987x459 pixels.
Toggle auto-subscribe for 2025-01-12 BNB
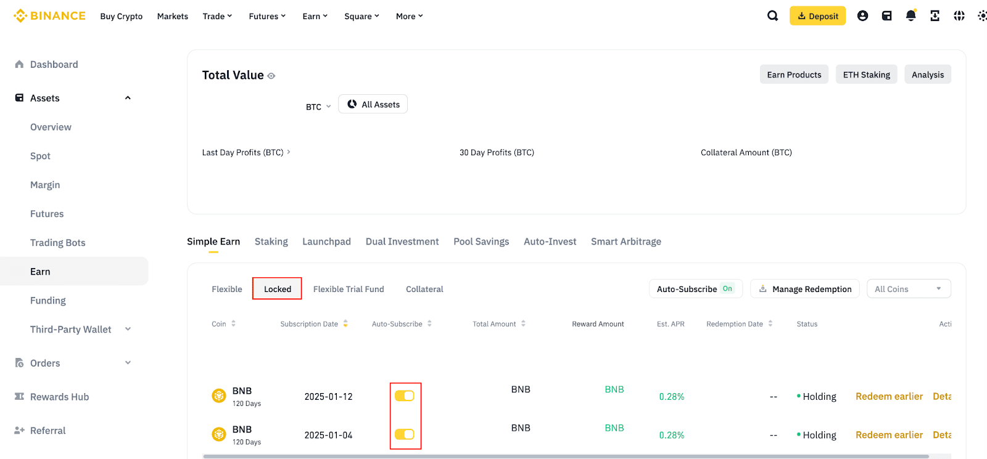[x=405, y=396]
